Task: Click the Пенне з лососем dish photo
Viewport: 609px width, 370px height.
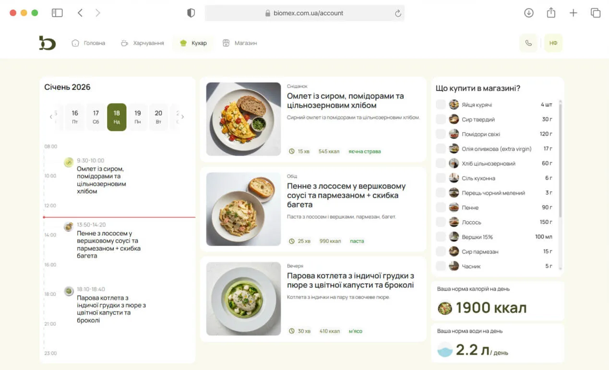Action: [243, 209]
